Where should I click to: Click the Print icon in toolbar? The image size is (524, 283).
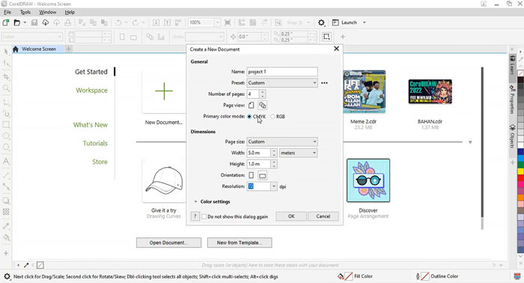(67, 22)
